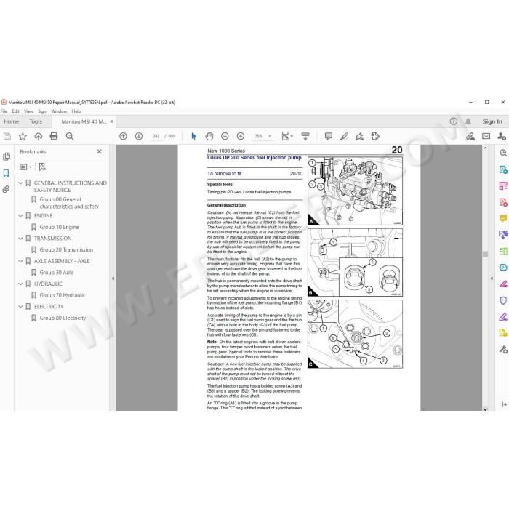Image resolution: width=509 pixels, height=509 pixels.
Task: Collapse GENERAL INSTRUCTIONS AND SAFETY NOTICE bookmark
Action: pyautogui.click(x=21, y=183)
